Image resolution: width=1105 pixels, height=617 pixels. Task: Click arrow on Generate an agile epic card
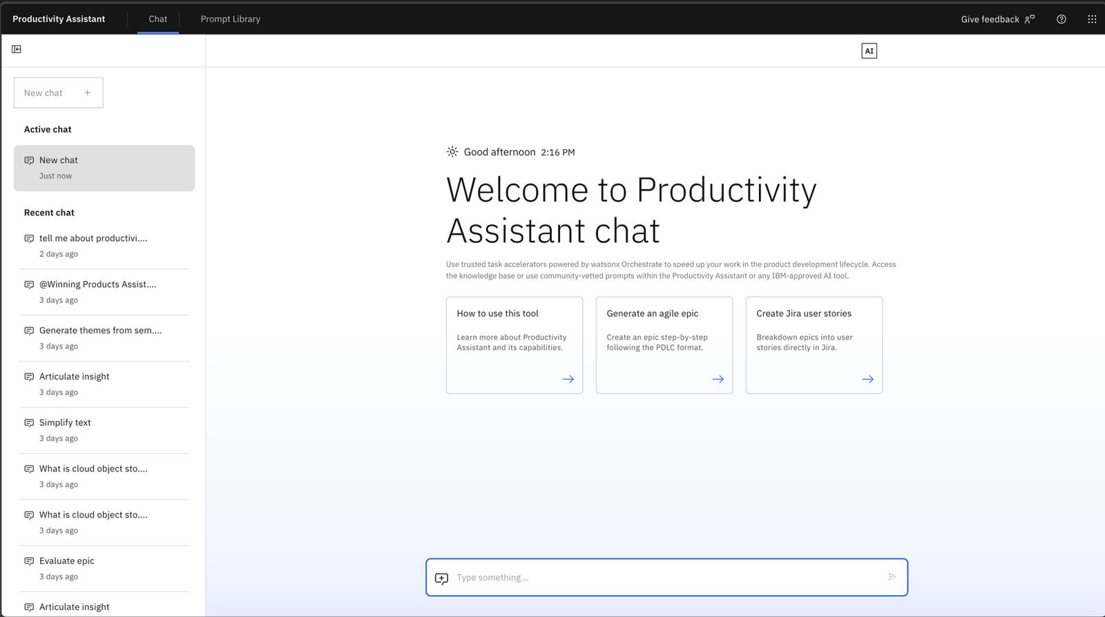[718, 379]
